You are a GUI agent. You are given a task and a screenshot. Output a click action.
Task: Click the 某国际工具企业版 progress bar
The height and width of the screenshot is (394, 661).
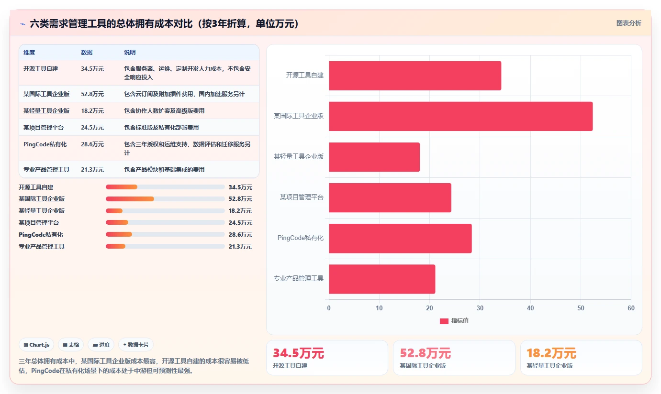pos(165,199)
